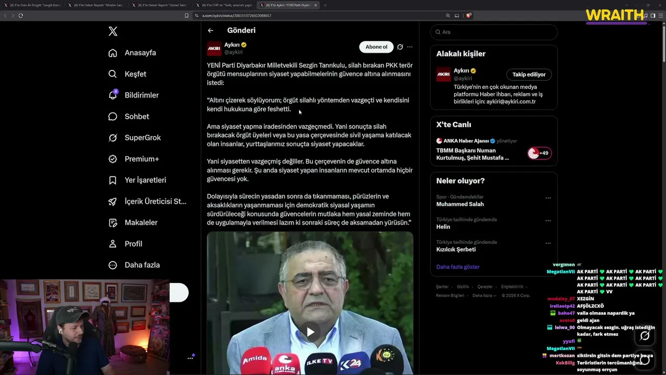Screen dimensions: 666x375
Task: Click the Aykırı author name on the post
Action: click(232, 45)
